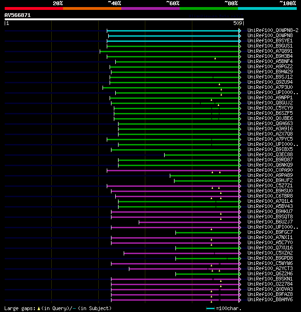Click UniRef100_A2X7Q8 label
This screenshot has width=301, height=312.
coord(270,134)
